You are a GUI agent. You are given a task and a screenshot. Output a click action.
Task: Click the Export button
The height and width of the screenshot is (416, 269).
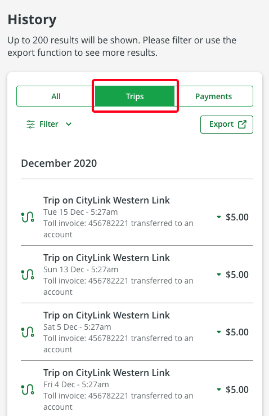(227, 125)
